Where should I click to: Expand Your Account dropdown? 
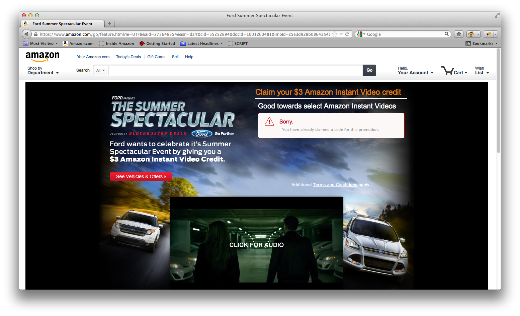(416, 71)
